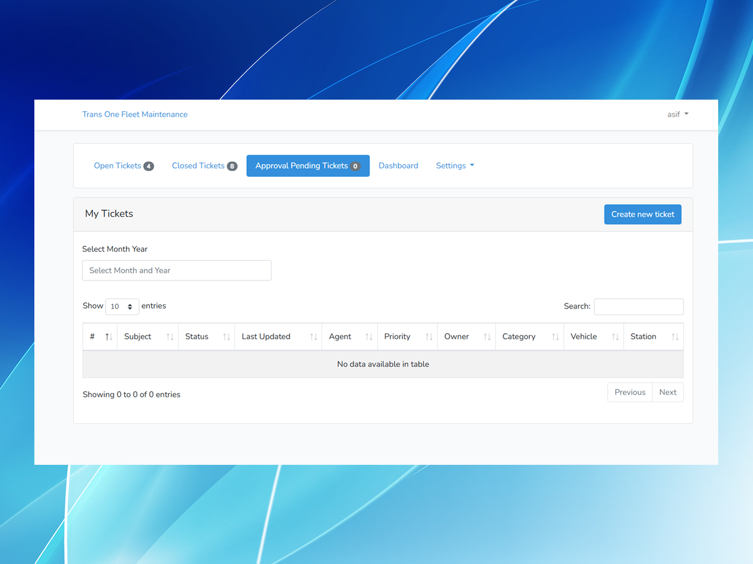Image resolution: width=753 pixels, height=564 pixels.
Task: Click the Status column sort arrows
Action: 226,337
